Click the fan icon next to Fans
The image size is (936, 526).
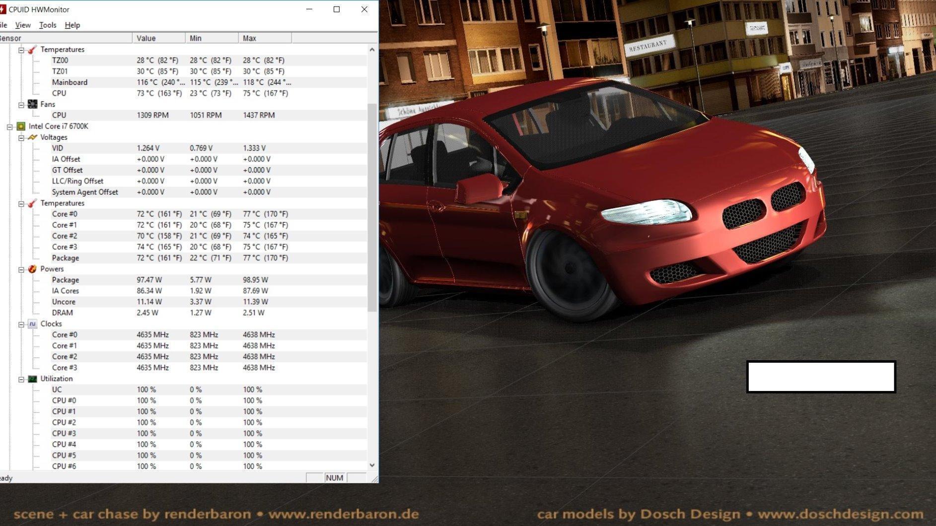pyautogui.click(x=32, y=104)
